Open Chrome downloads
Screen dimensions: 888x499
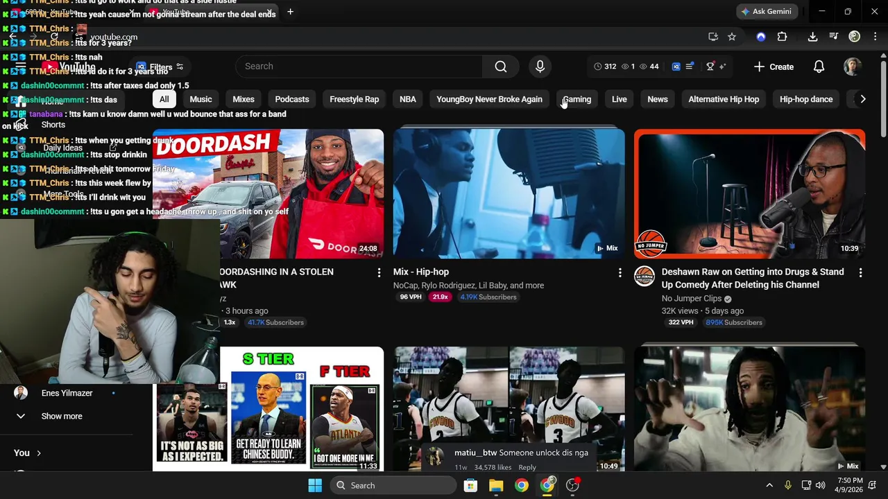pos(812,37)
